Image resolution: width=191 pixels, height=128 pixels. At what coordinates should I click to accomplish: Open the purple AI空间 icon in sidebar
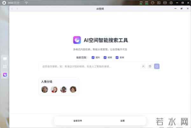pyautogui.click(x=5, y=75)
